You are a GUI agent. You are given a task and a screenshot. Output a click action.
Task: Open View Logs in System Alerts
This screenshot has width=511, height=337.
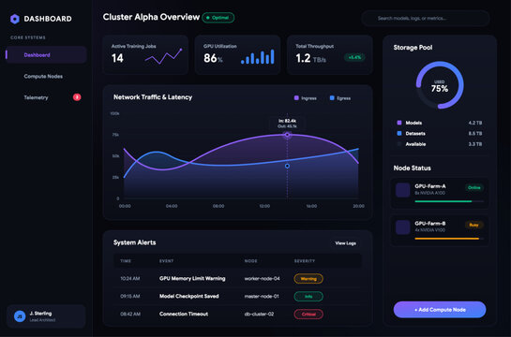pyautogui.click(x=345, y=243)
